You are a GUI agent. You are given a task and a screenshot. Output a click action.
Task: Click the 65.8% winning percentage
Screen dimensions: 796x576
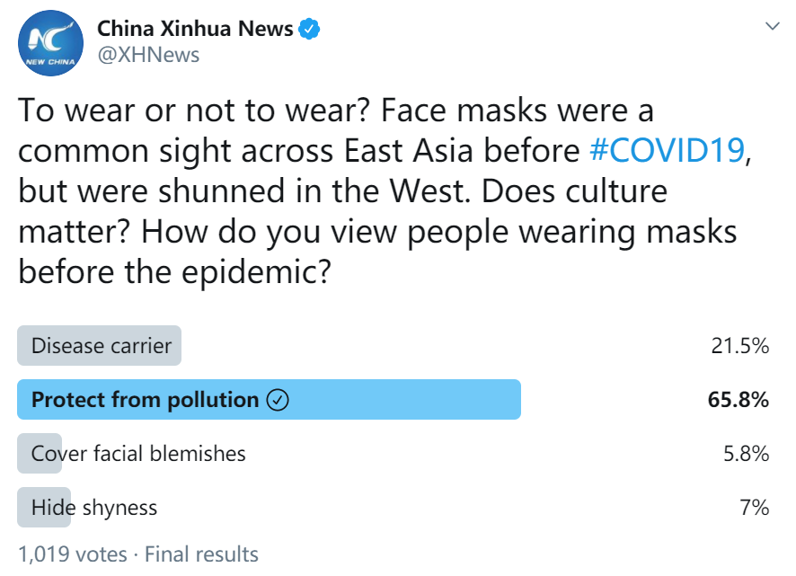point(738,400)
